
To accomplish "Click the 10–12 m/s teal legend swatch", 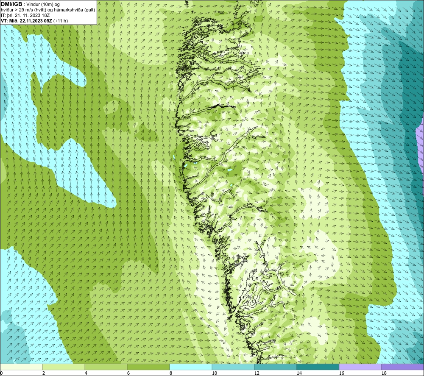I will click(x=233, y=367).
